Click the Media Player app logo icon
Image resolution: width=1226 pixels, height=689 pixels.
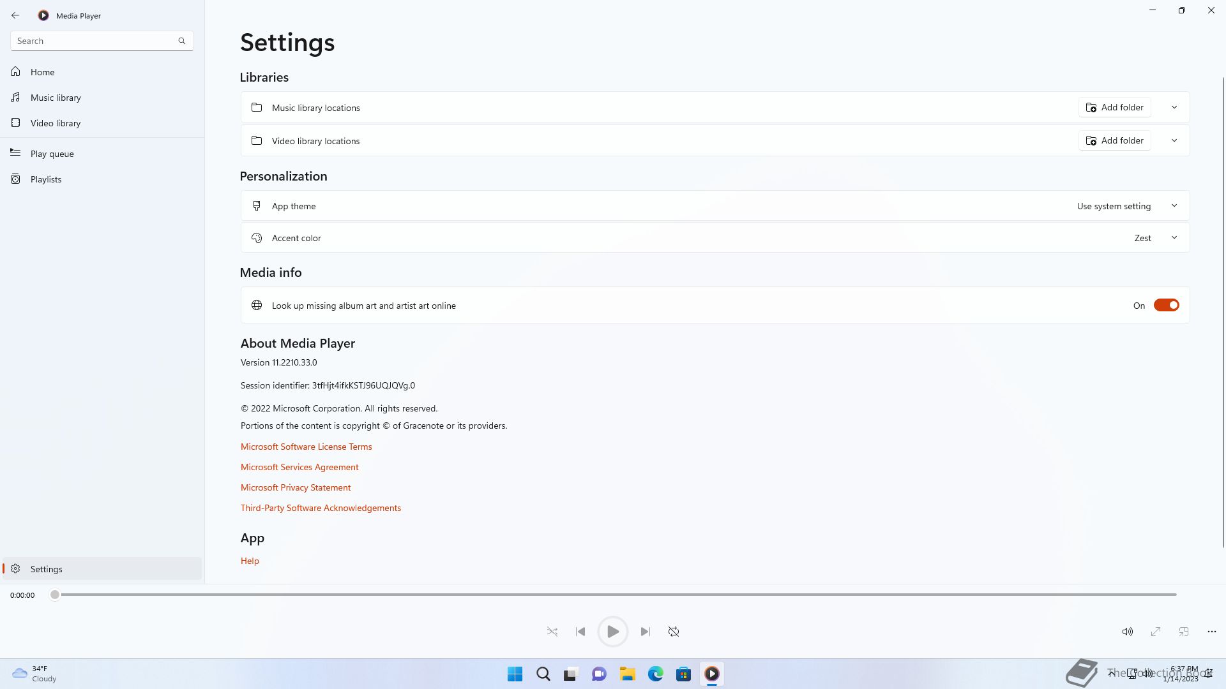click(43, 15)
